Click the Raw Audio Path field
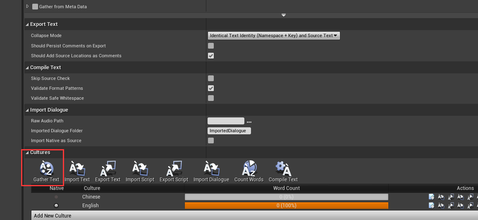The image size is (478, 220). coord(226,121)
